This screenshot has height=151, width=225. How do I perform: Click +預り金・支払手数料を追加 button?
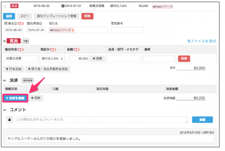click(x=47, y=69)
